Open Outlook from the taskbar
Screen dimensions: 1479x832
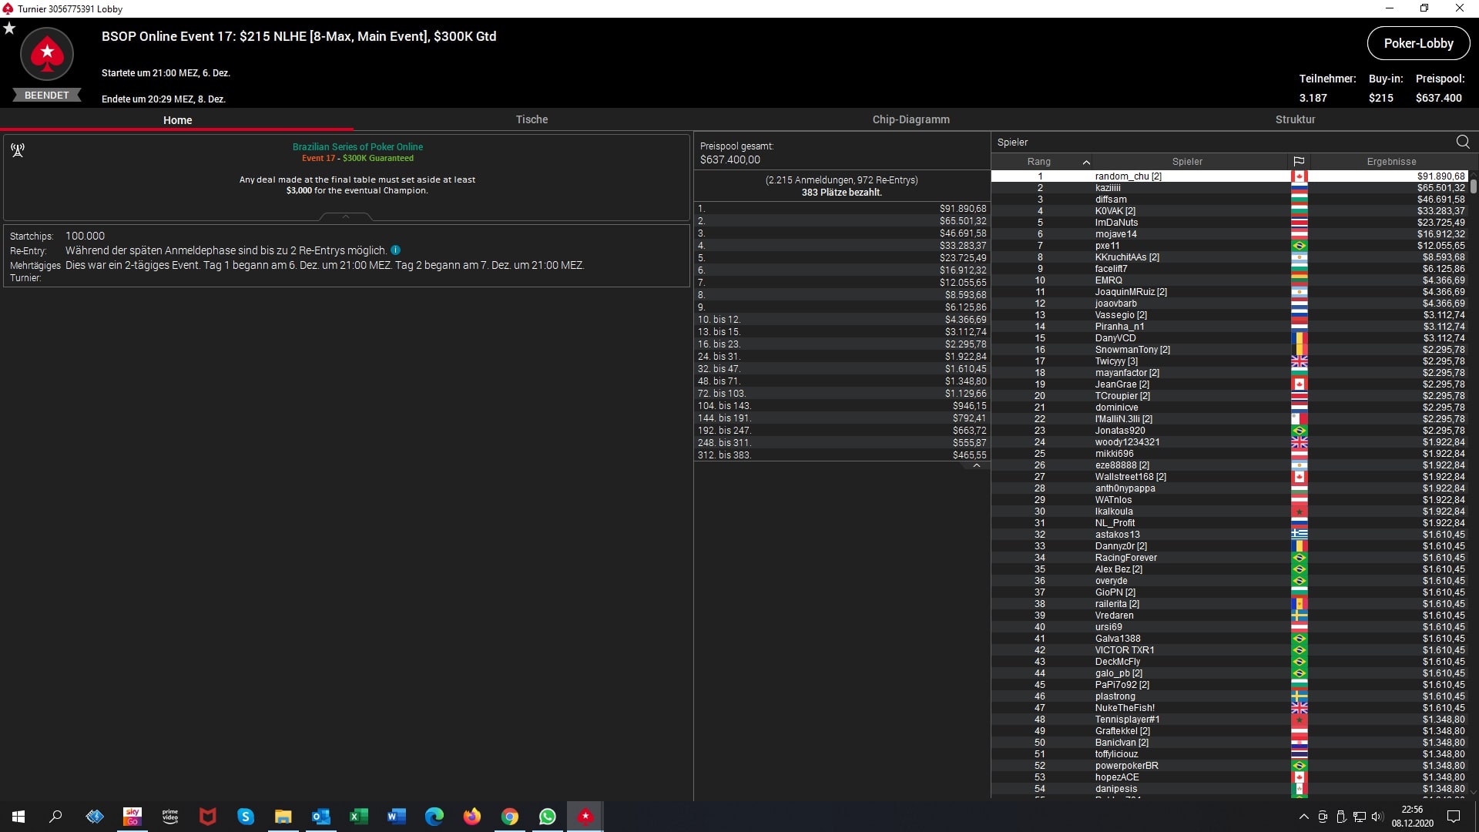tap(321, 817)
